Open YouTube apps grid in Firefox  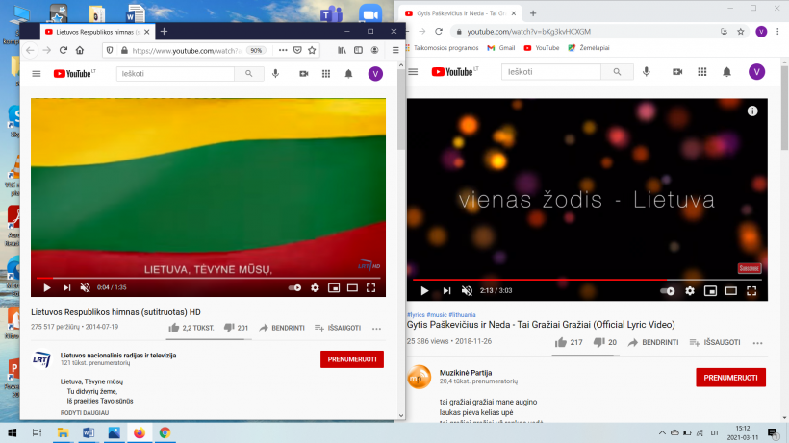point(326,74)
